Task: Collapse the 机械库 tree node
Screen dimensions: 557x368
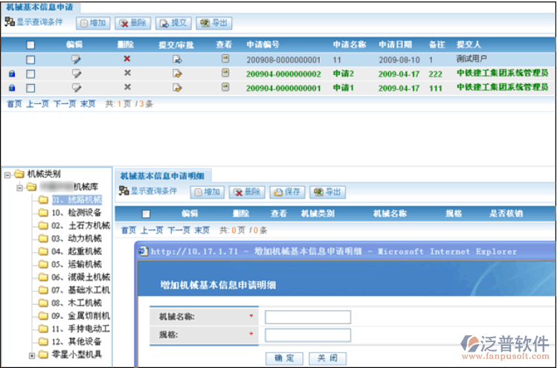Action: pyautogui.click(x=20, y=187)
